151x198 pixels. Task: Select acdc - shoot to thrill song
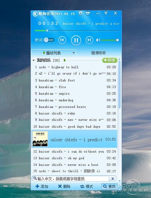pyautogui.click(x=75, y=171)
